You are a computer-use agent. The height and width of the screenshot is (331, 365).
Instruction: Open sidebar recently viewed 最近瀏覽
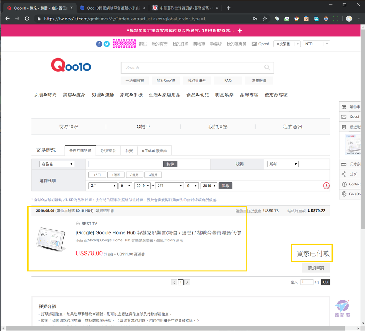point(351,127)
